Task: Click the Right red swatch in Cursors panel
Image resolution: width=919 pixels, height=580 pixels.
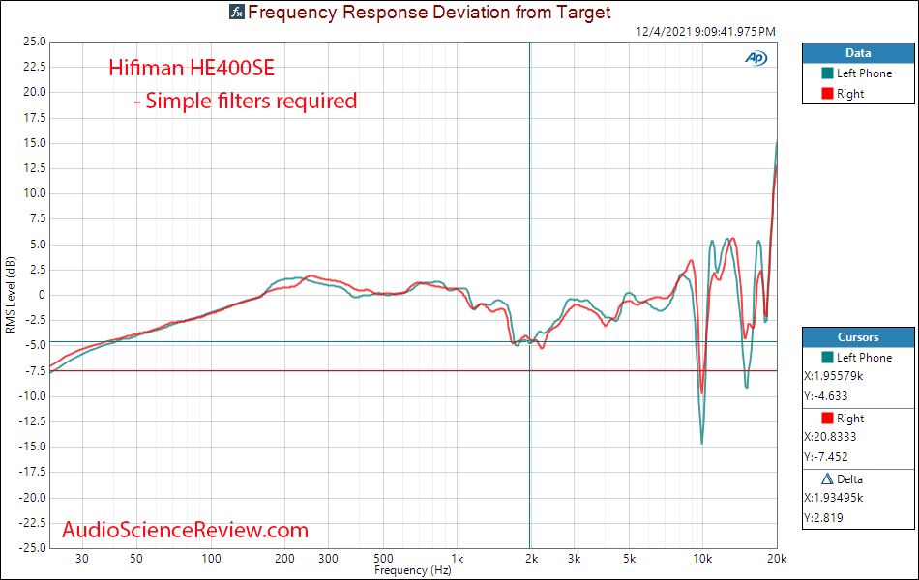Action: (827, 419)
